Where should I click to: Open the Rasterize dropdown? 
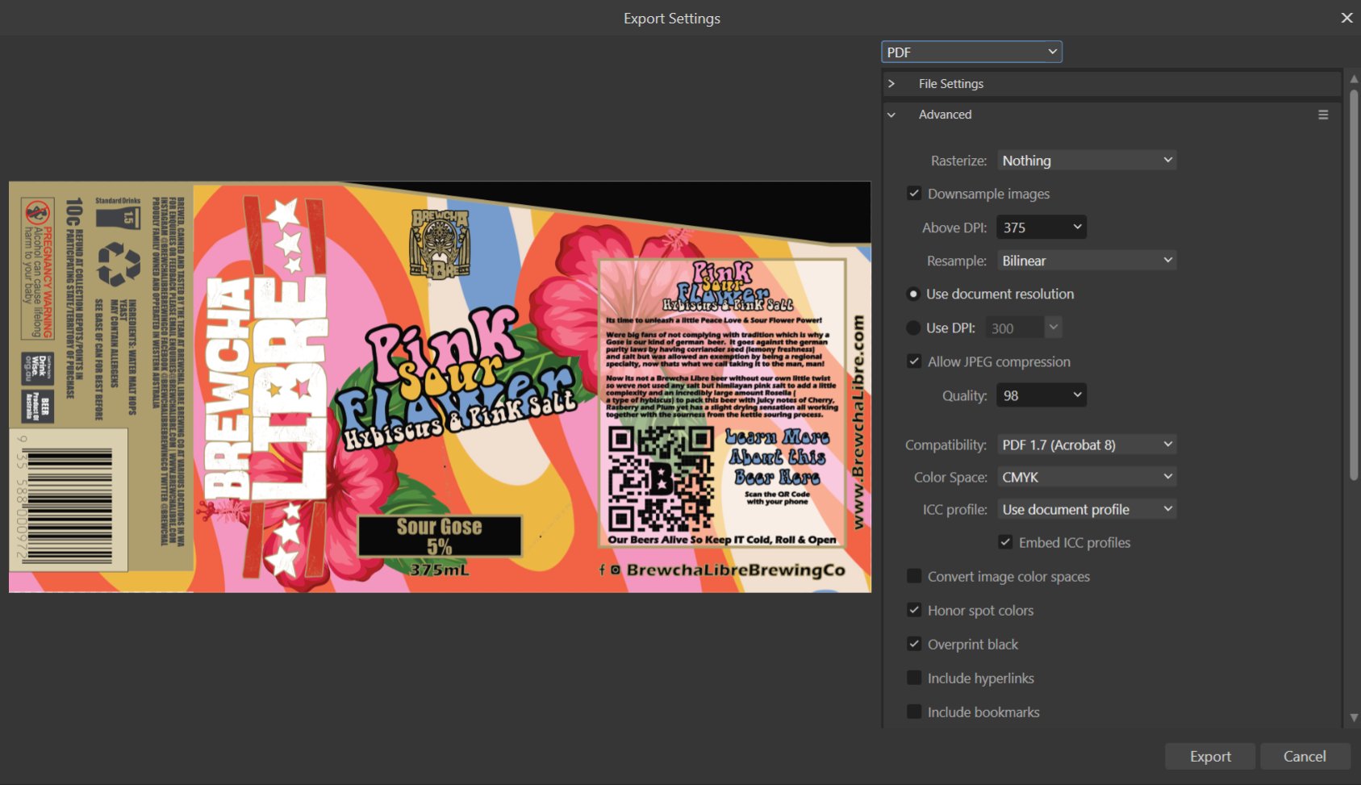point(1087,161)
